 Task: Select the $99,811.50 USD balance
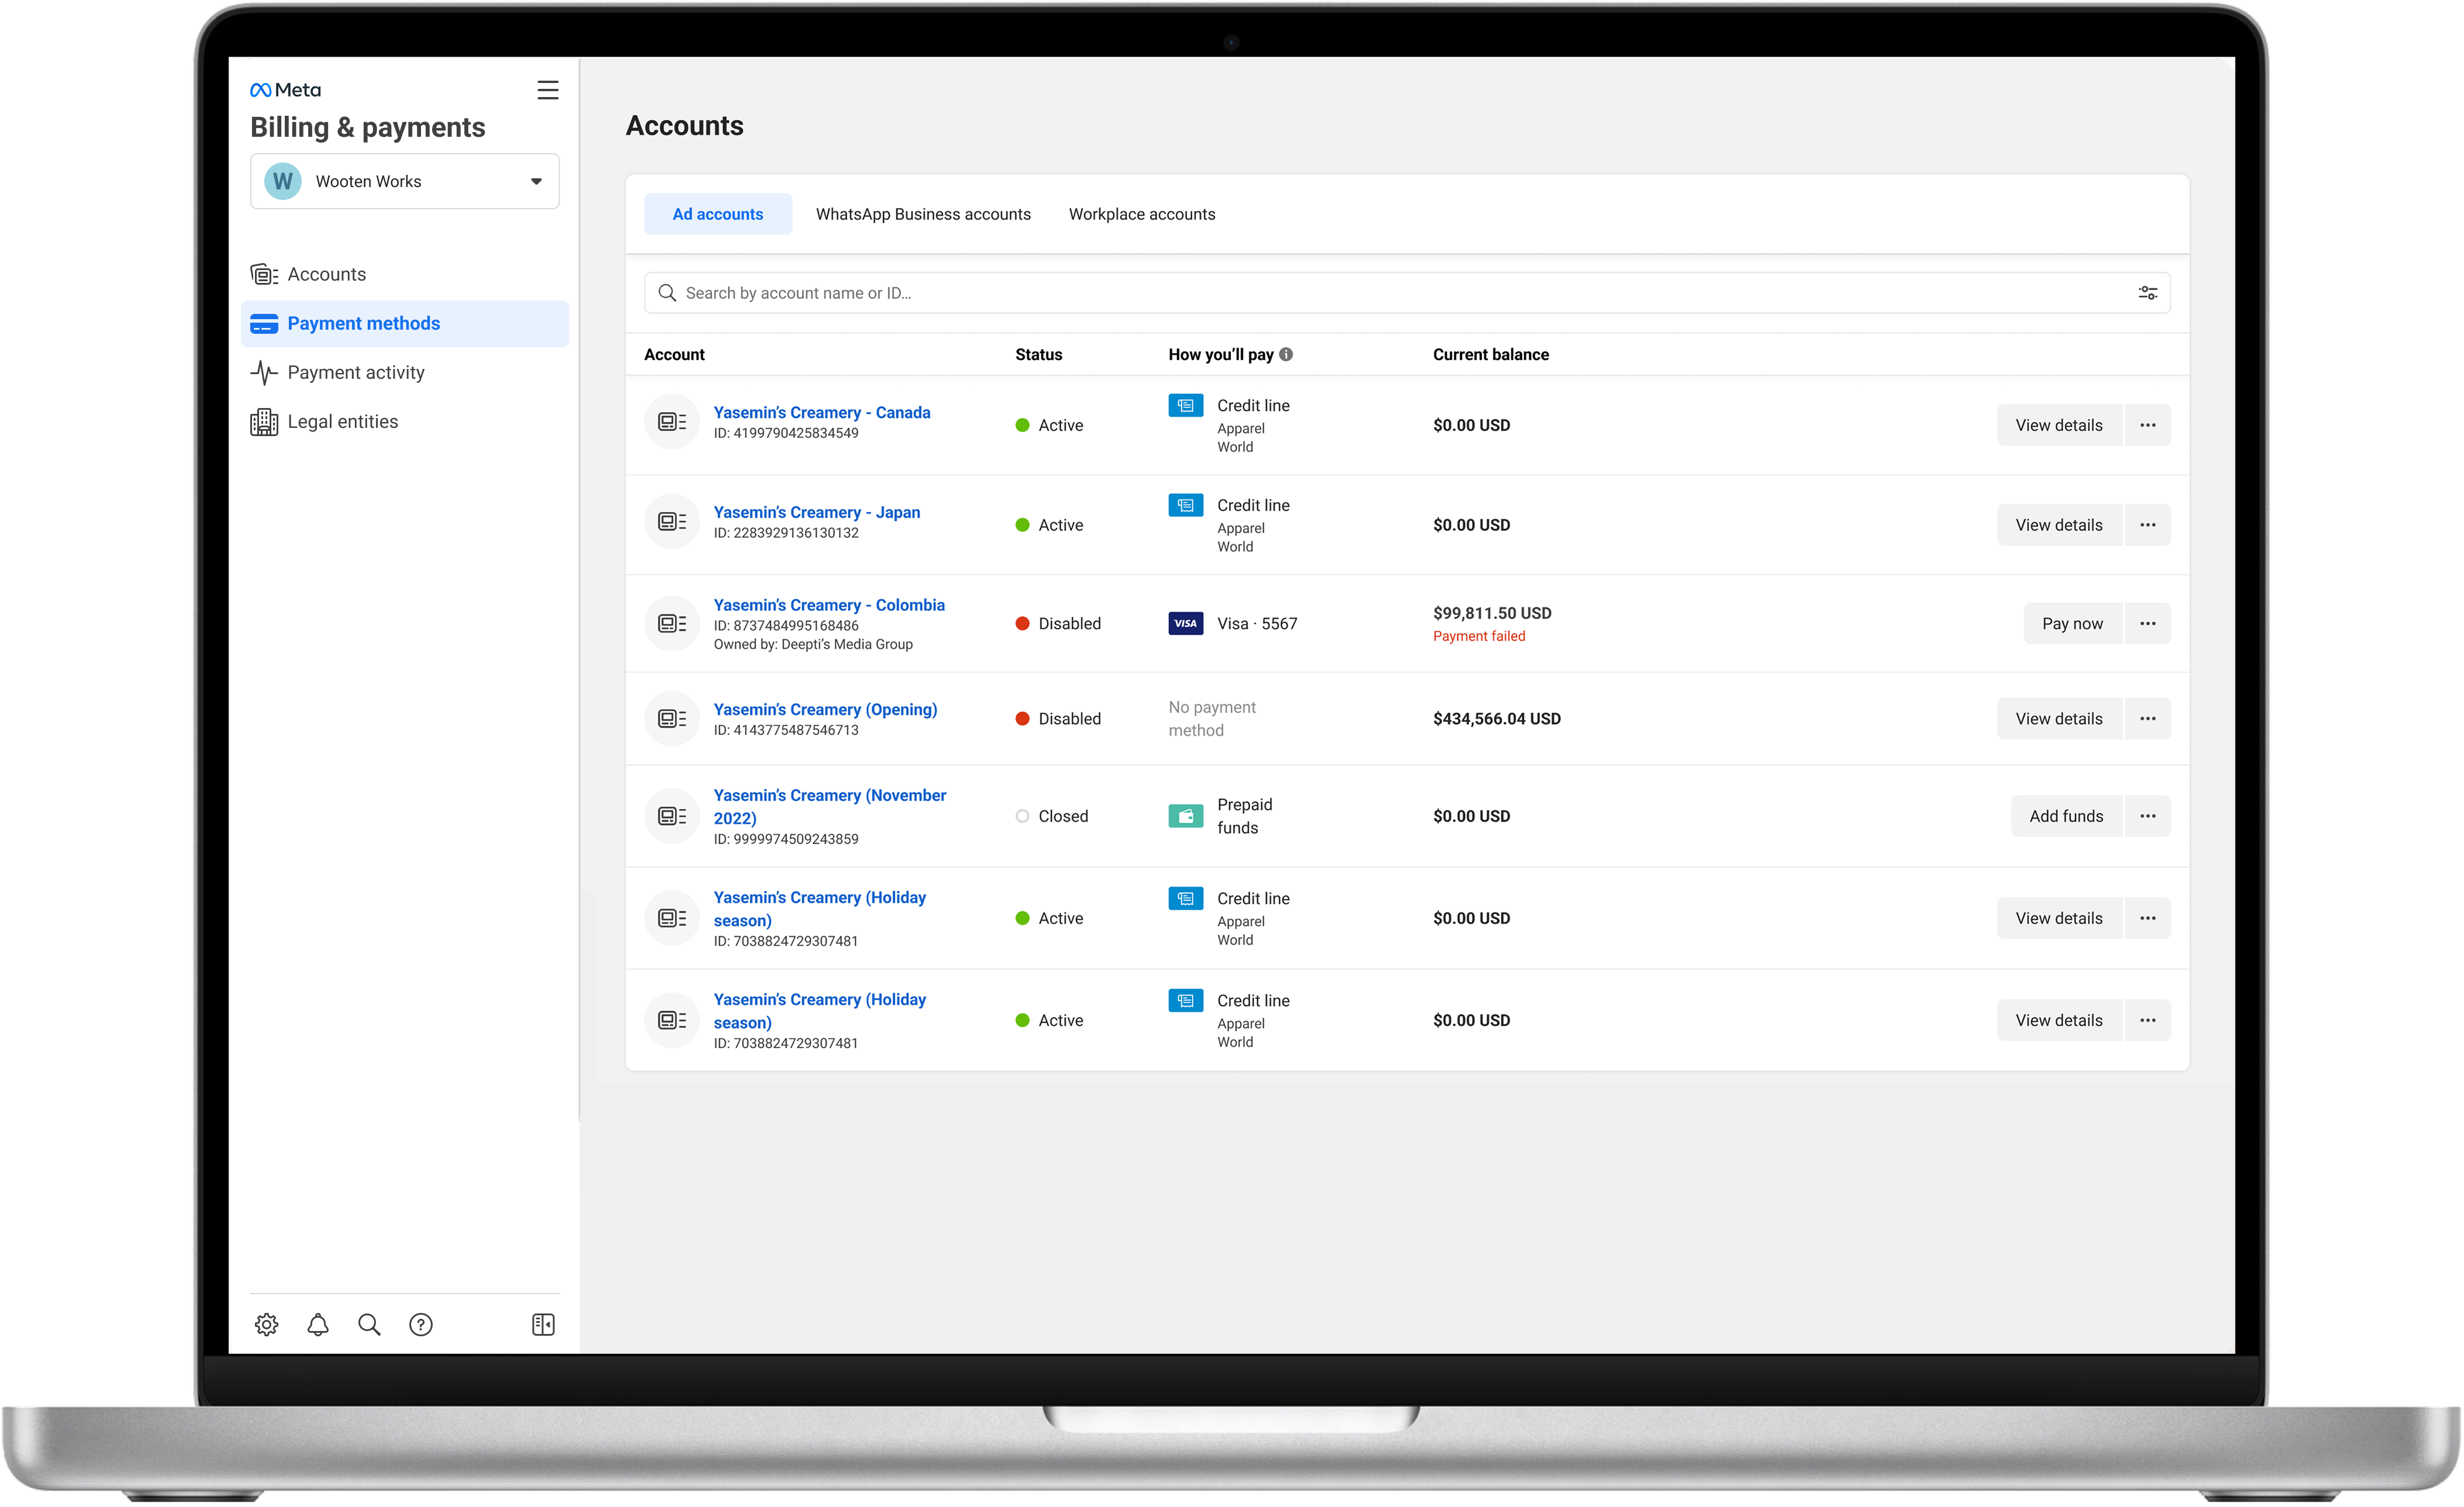1492,613
